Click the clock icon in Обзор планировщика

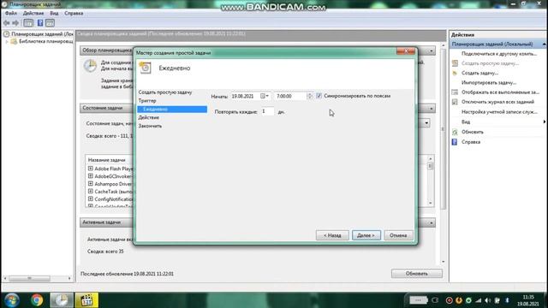pos(90,66)
